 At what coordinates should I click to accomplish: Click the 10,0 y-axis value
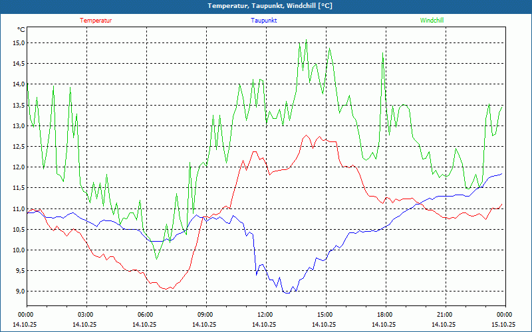click(x=18, y=250)
